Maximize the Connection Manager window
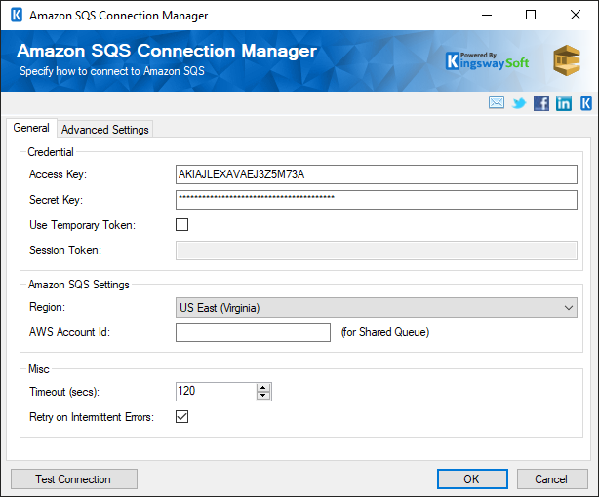This screenshot has height=497, width=599. click(x=531, y=16)
